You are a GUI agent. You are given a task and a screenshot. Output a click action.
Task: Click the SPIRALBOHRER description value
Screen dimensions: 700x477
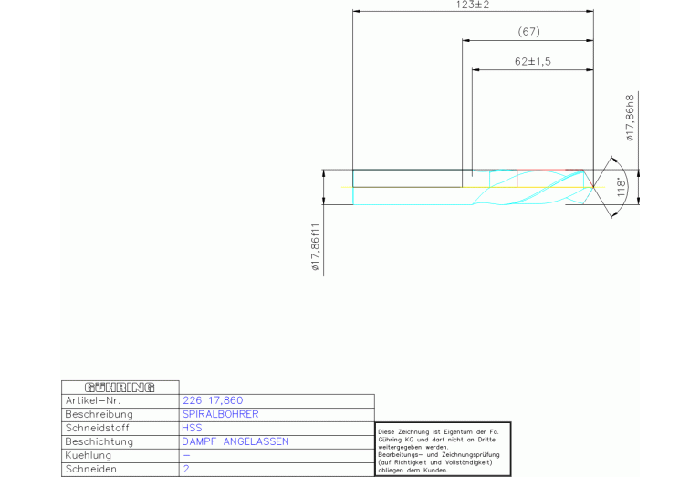pos(221,414)
